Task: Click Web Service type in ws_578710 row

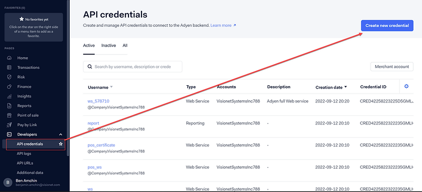Action: click(198, 101)
